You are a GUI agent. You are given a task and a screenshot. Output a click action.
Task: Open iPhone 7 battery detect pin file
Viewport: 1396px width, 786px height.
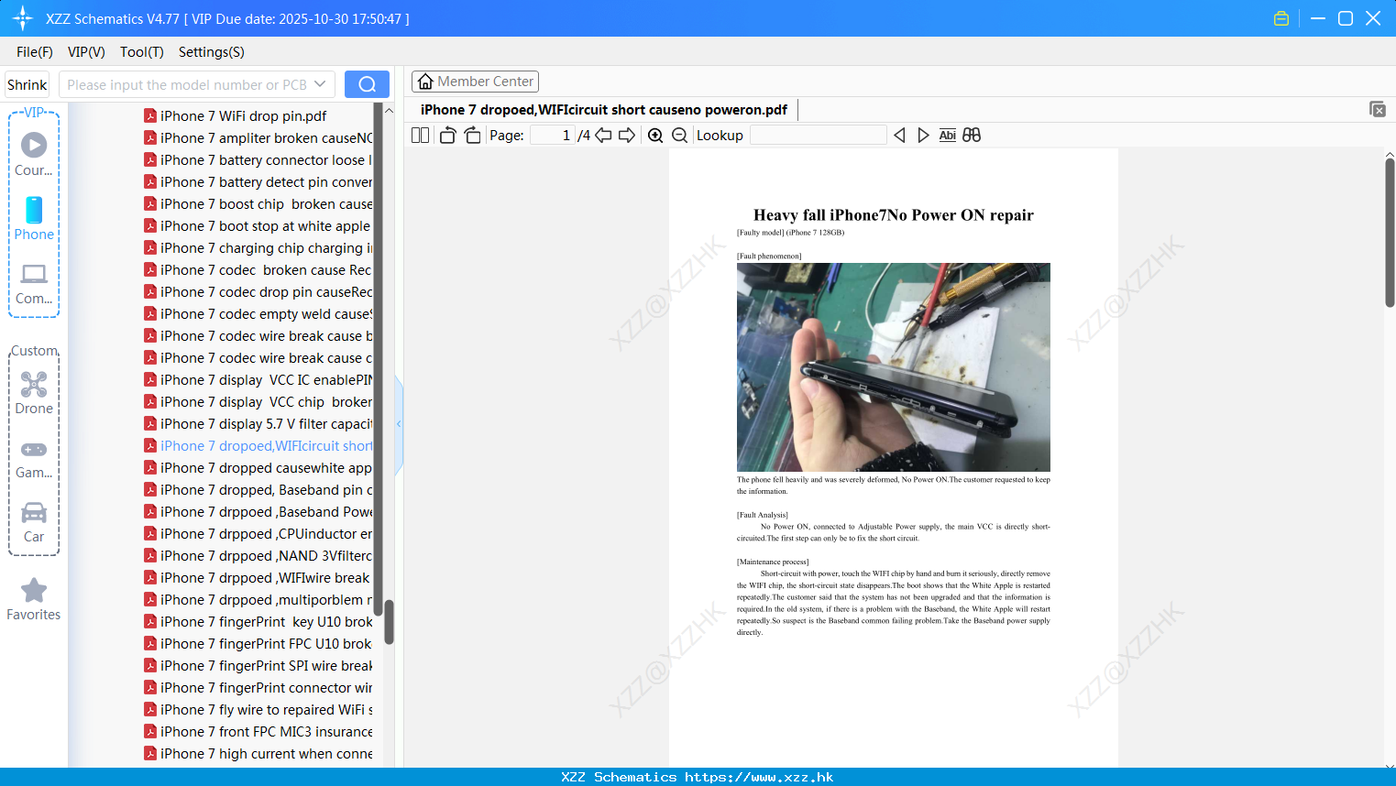[258, 181]
